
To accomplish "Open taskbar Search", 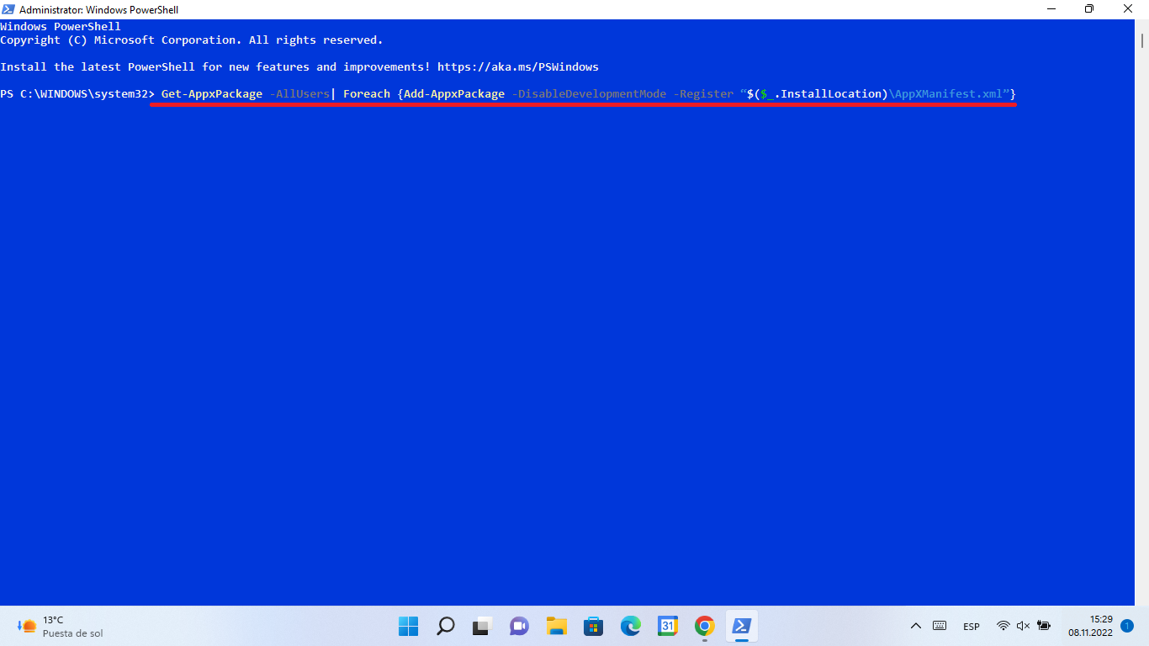I will (446, 626).
